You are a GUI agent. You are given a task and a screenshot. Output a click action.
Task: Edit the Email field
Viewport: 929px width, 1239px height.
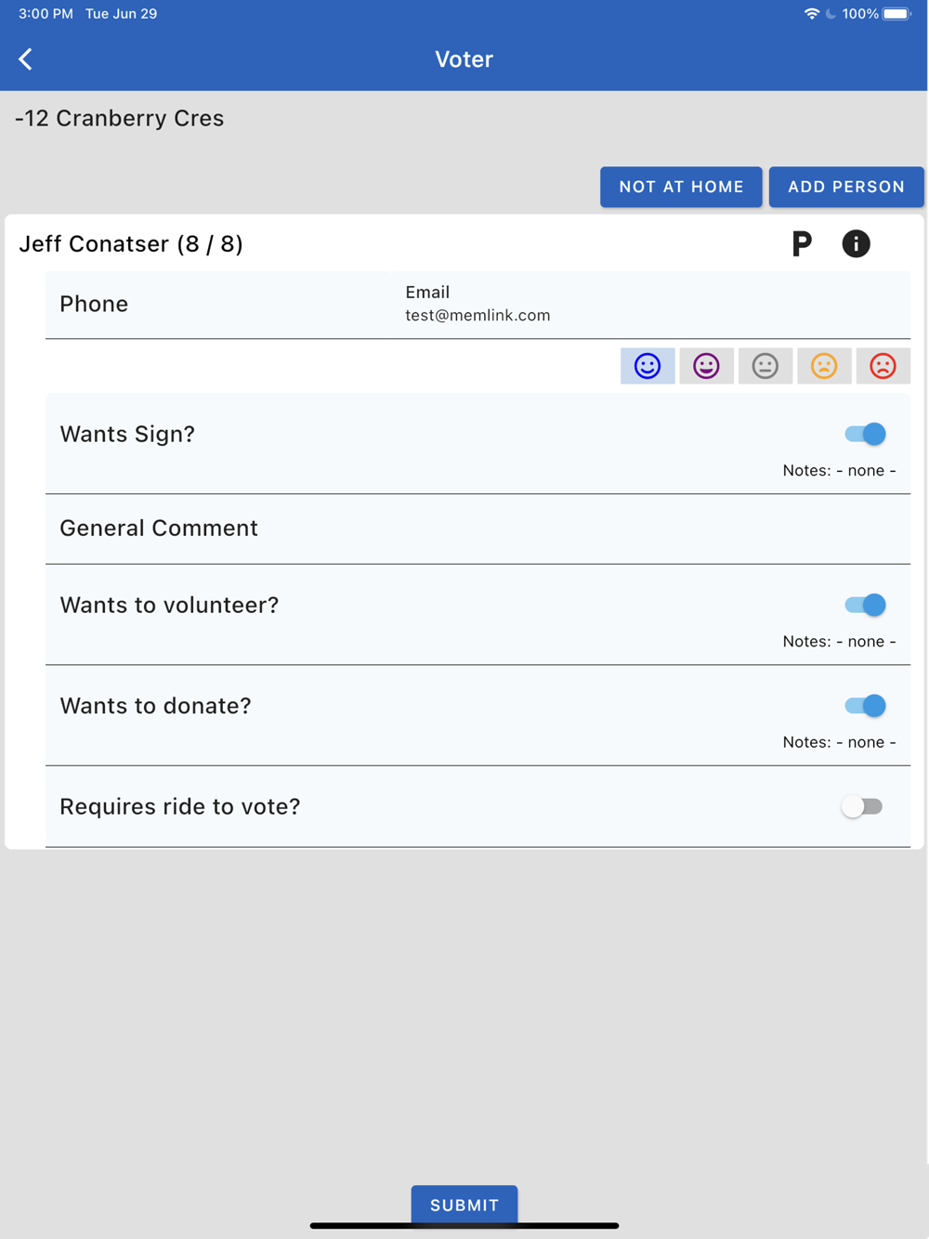(x=650, y=305)
